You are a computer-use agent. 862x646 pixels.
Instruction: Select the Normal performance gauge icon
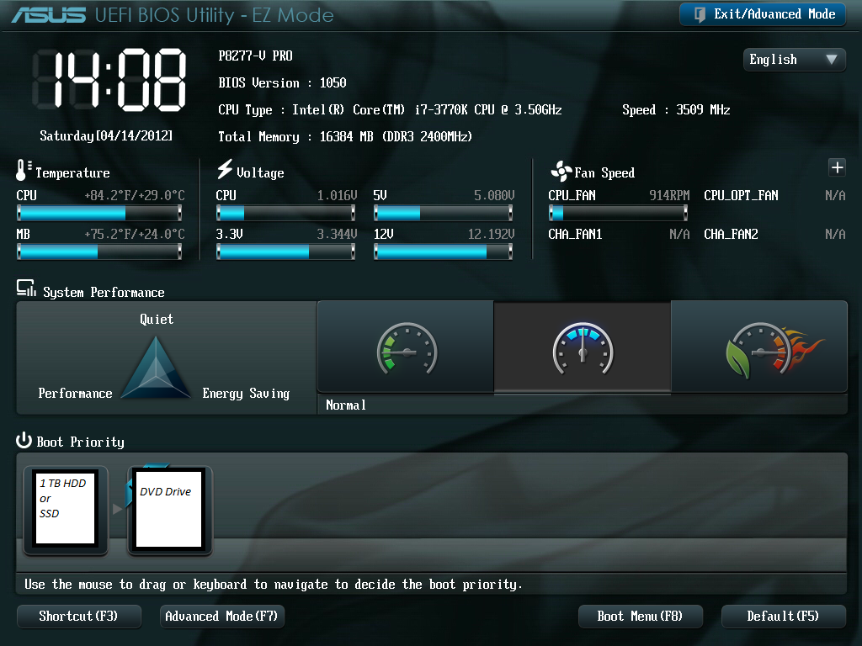[x=583, y=347]
